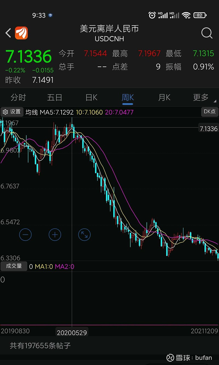Open the 成交量 indicator selector
This screenshot has width=219, height=365.
point(14,266)
